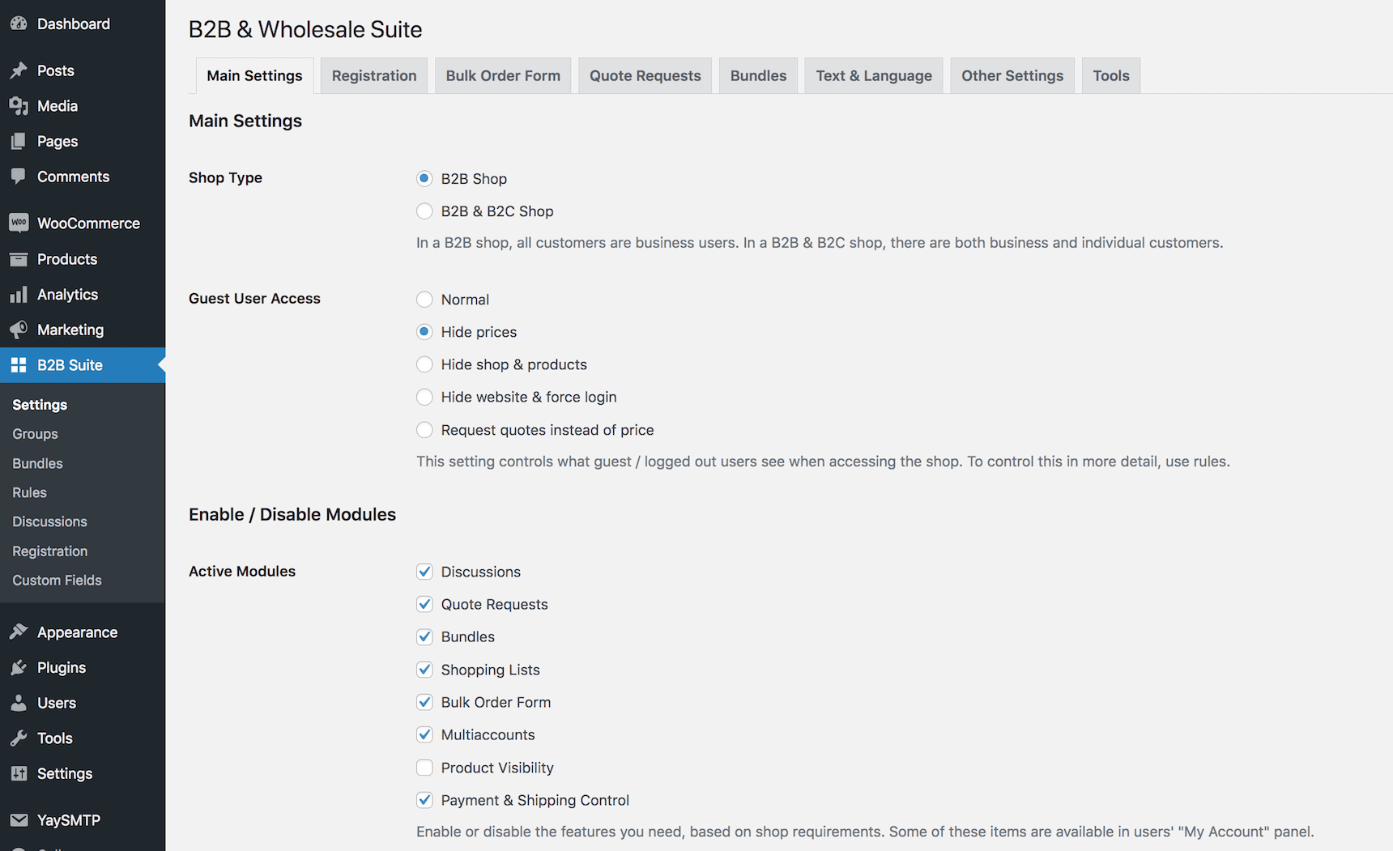The height and width of the screenshot is (851, 1393).
Task: Disable the Bulk Order Form module
Action: pos(424,702)
